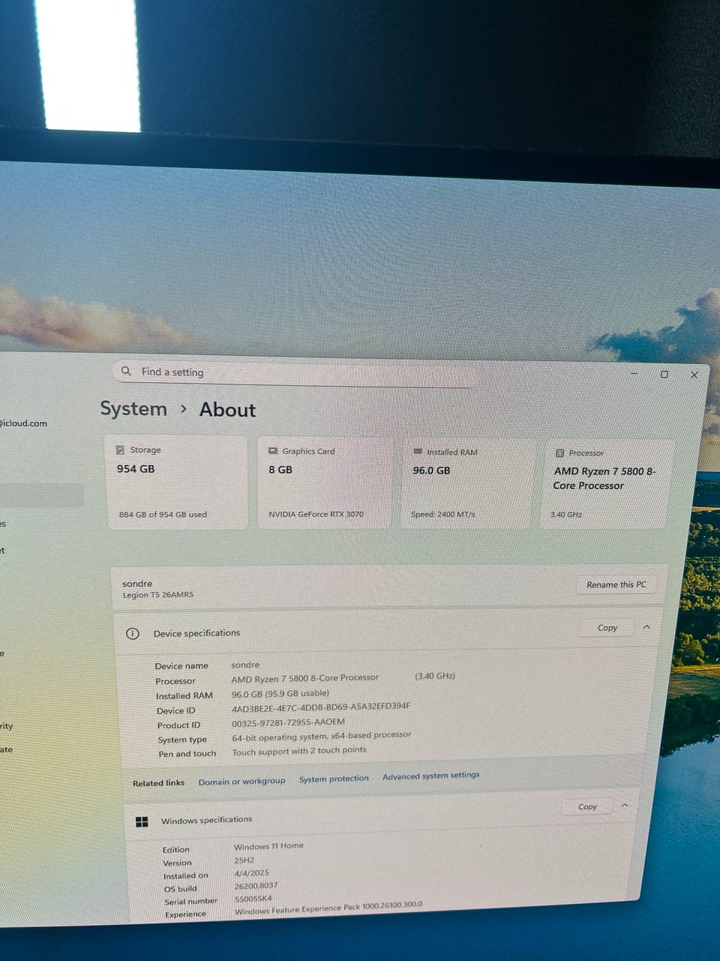Image resolution: width=720 pixels, height=961 pixels.
Task: Open the Storage card
Action: [x=178, y=483]
